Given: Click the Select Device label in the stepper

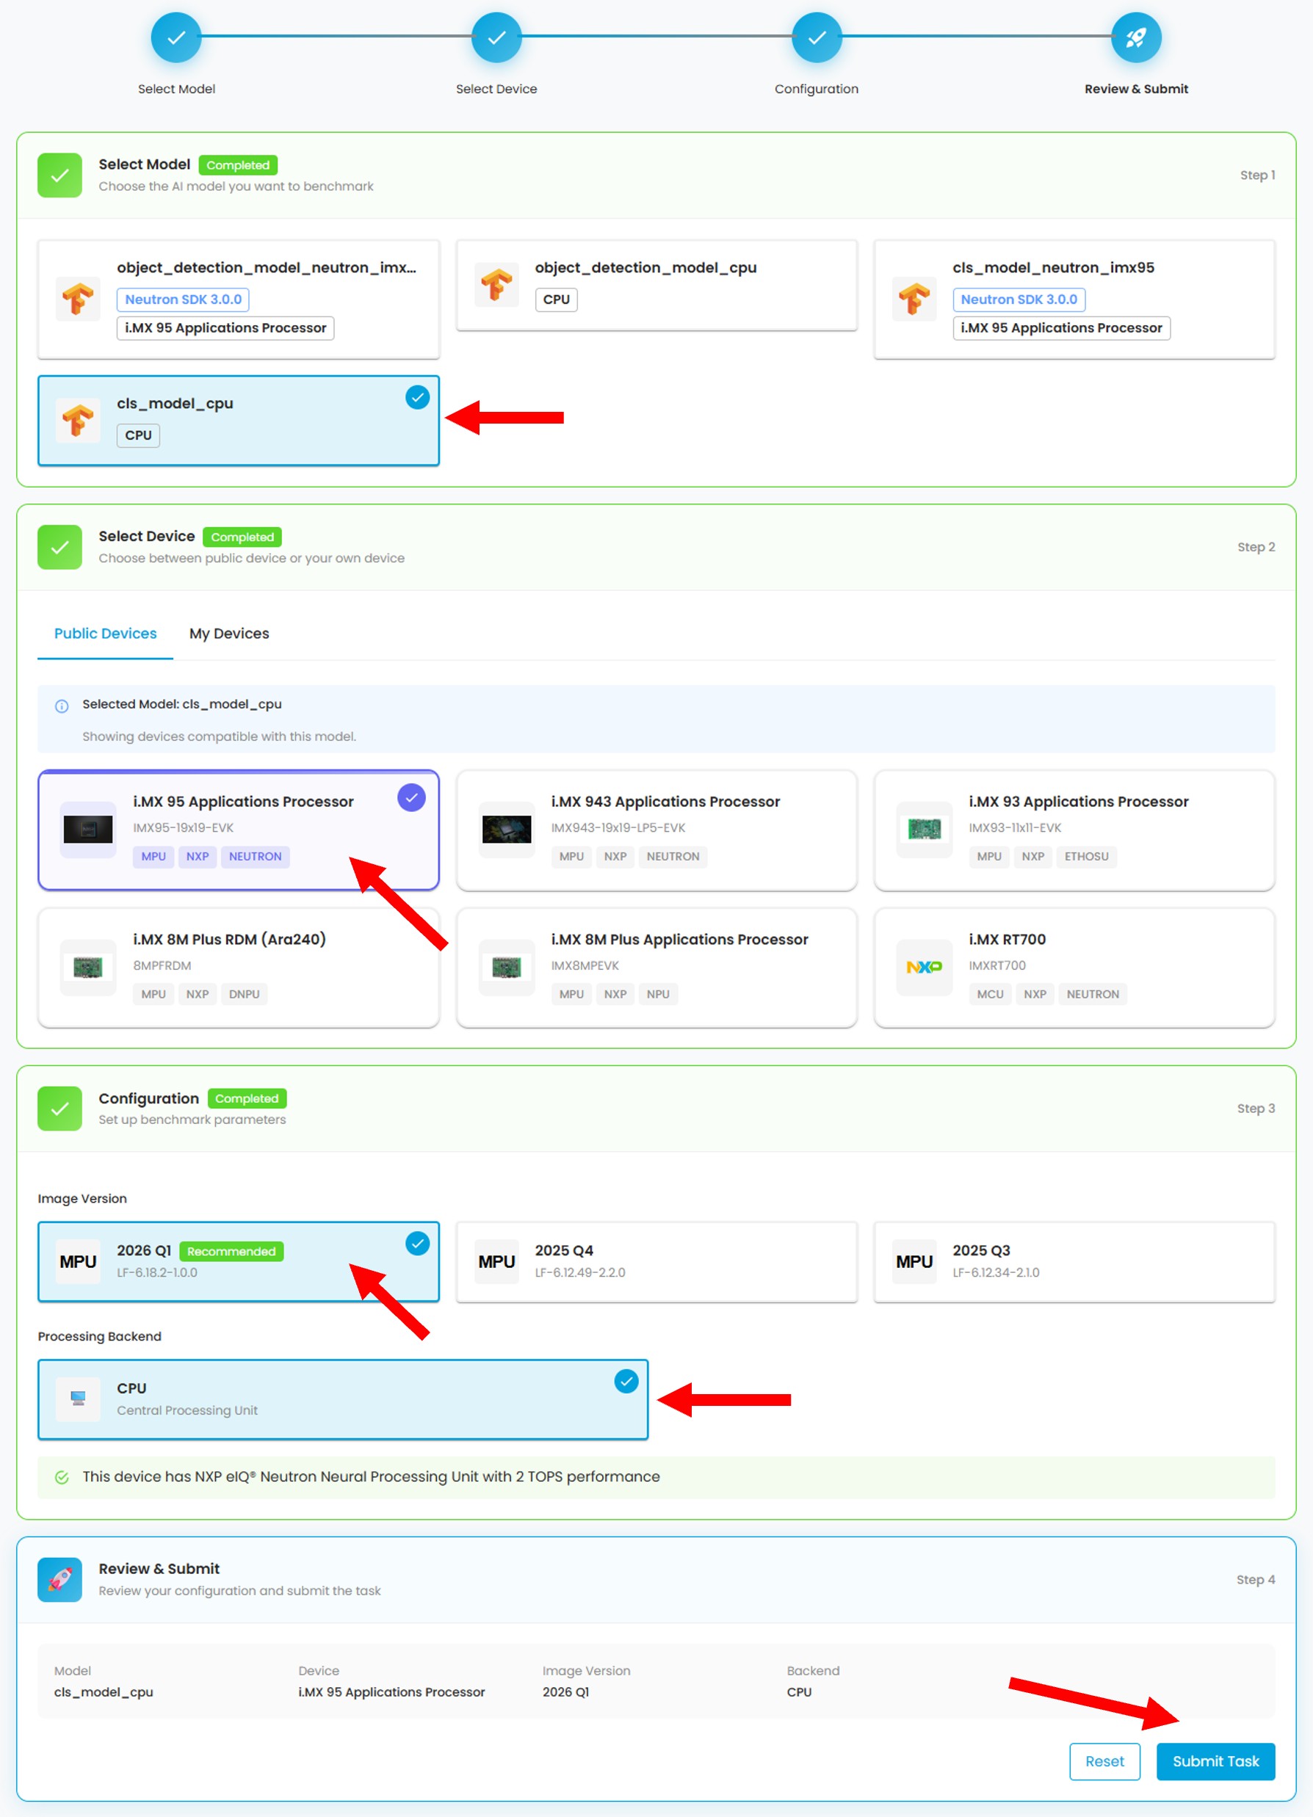Looking at the screenshot, I should point(496,89).
